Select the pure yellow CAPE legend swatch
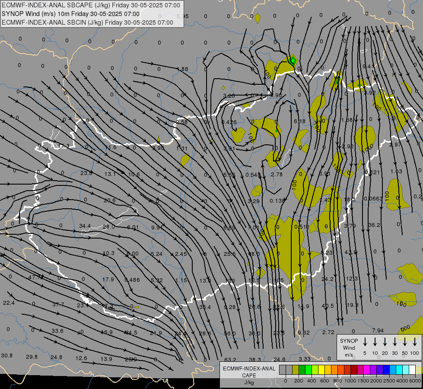The height and width of the screenshot is (389, 423). [321, 370]
